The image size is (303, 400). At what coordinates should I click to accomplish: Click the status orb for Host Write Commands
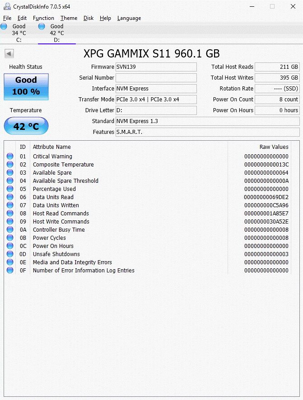click(10, 221)
